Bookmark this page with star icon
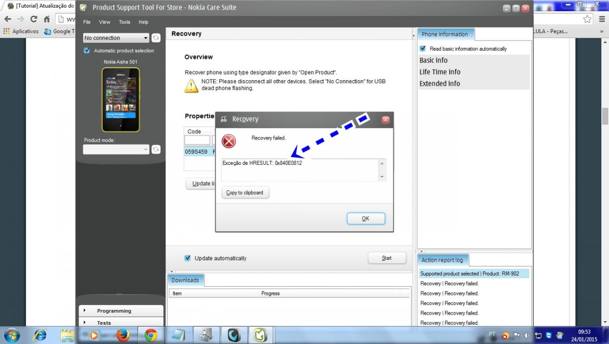609x344 pixels. pyautogui.click(x=587, y=19)
